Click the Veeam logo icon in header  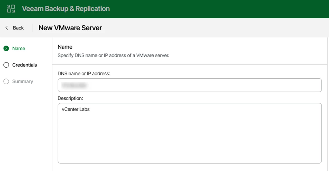tap(11, 9)
